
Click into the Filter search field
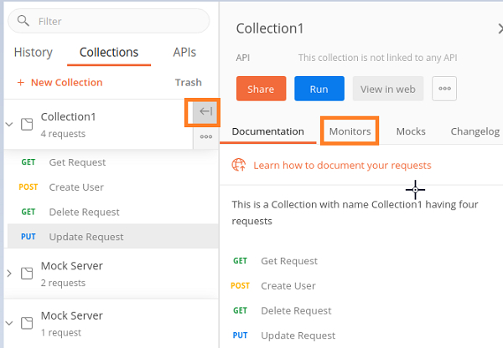point(117,21)
